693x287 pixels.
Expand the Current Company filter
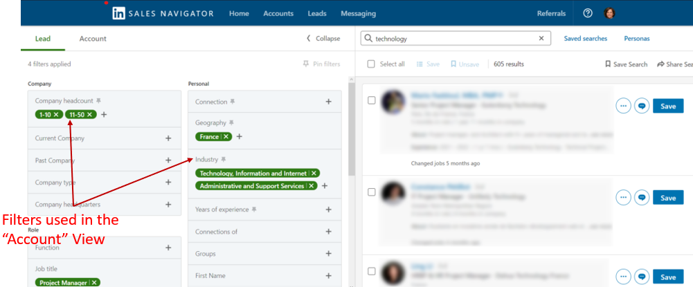pyautogui.click(x=168, y=138)
